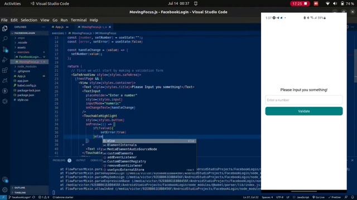Select the ElementInternals suggestion
357x200 pixels.
click(149, 145)
